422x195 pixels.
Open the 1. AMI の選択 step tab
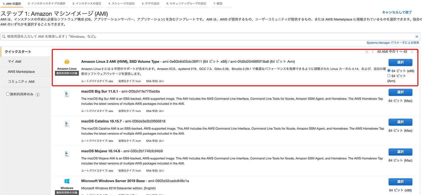[x=12, y=4]
